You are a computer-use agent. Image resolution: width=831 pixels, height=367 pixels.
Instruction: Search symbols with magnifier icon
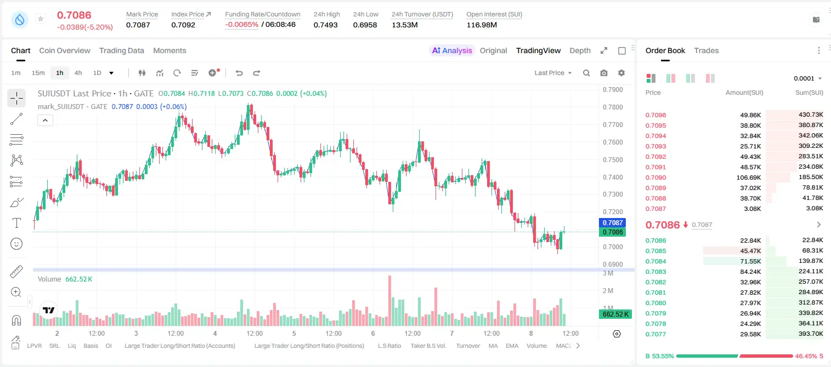click(586, 73)
